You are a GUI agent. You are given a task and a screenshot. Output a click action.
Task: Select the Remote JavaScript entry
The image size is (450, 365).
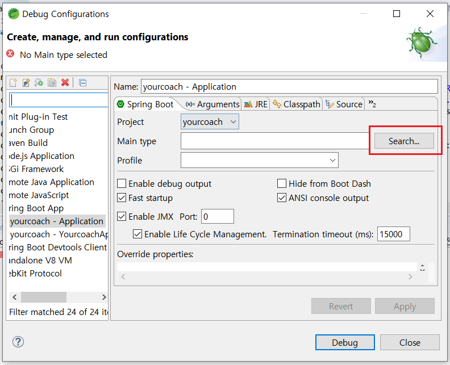(39, 195)
